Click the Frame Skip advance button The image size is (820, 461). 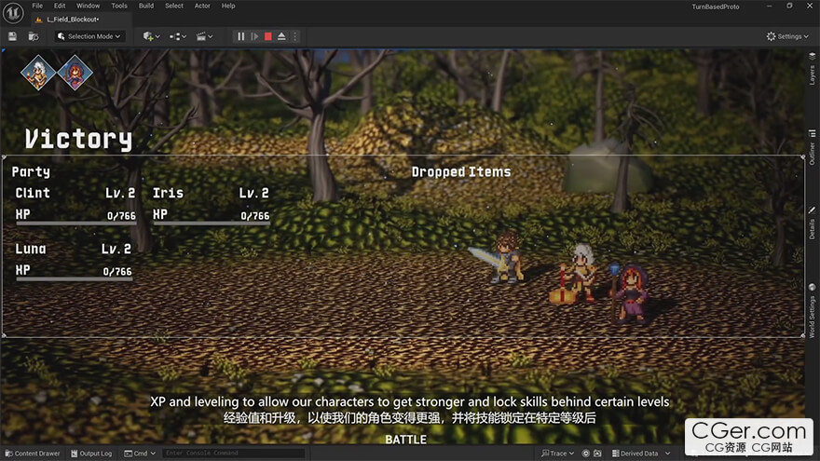(x=254, y=36)
